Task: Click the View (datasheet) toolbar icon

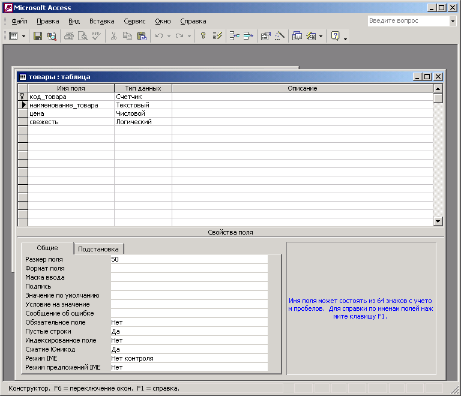Action: click(x=13, y=36)
